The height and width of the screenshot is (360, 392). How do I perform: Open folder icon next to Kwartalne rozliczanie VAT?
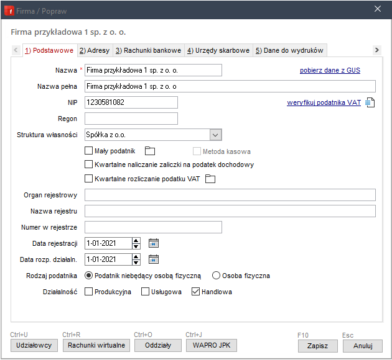tap(210, 179)
